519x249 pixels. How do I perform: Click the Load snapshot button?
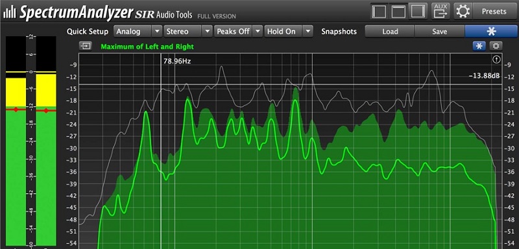(x=390, y=31)
